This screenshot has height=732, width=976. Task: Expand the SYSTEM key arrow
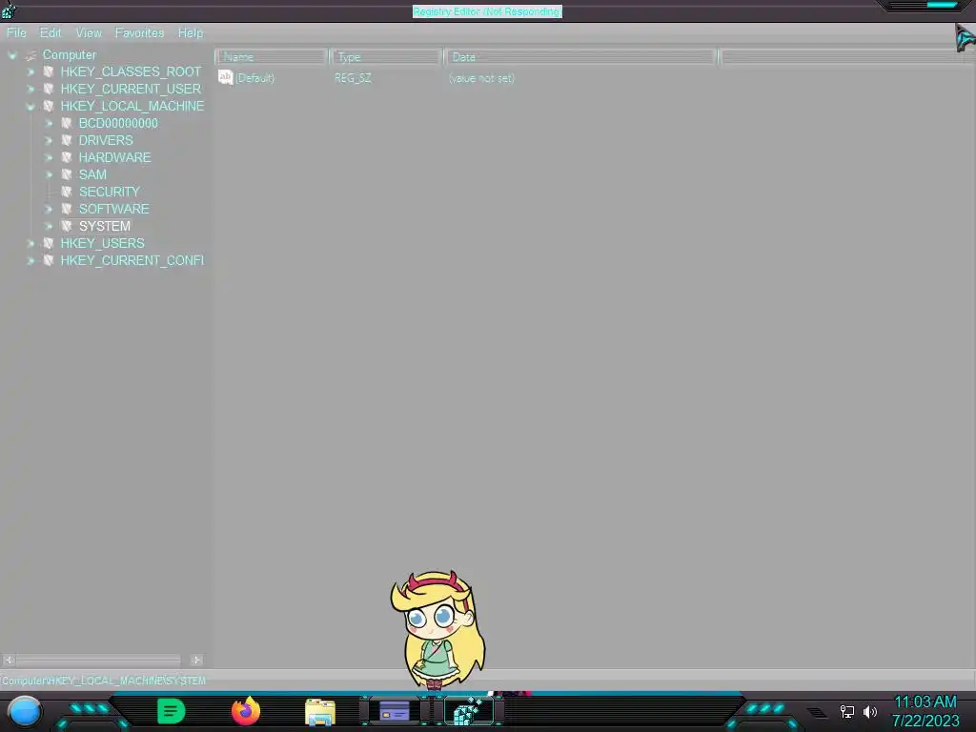click(48, 226)
